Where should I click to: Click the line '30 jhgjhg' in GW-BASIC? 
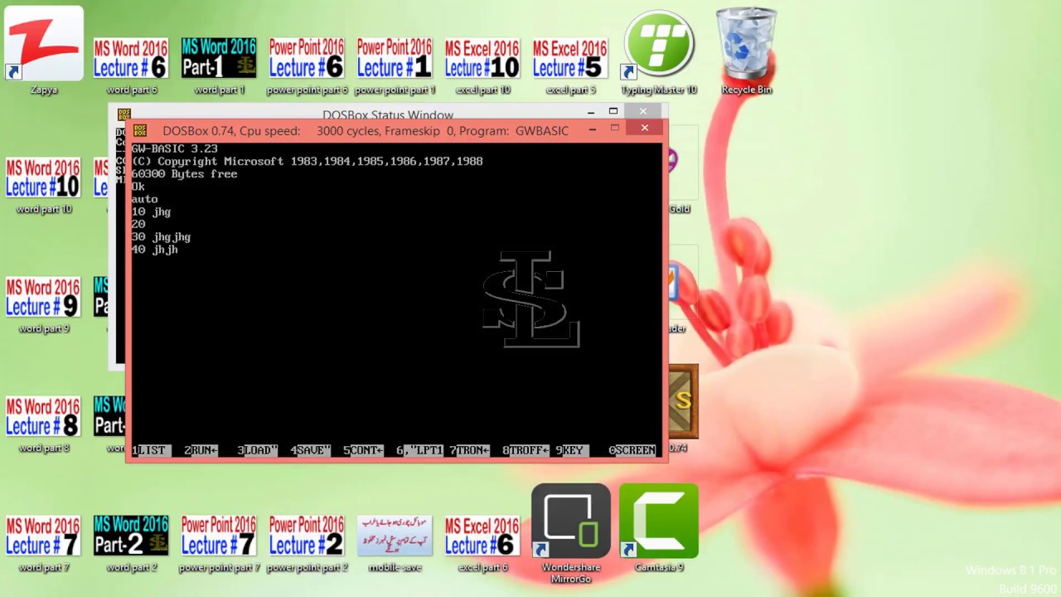click(161, 237)
